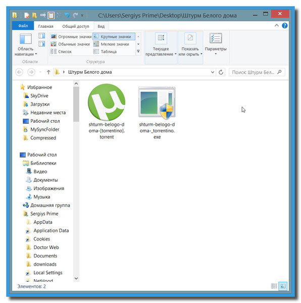This screenshot has width=301, height=303.
Task: Choose Таблица layout
Action: [x=105, y=52]
